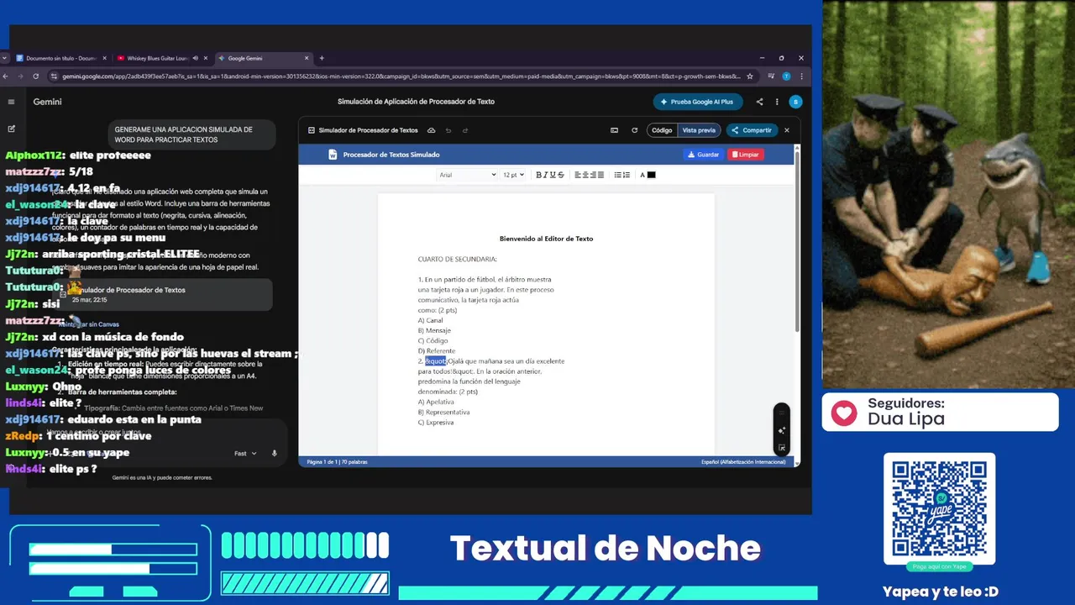This screenshot has width=1075, height=605.
Task: Click the Página 1 de 1 word count status
Action: 337,461
